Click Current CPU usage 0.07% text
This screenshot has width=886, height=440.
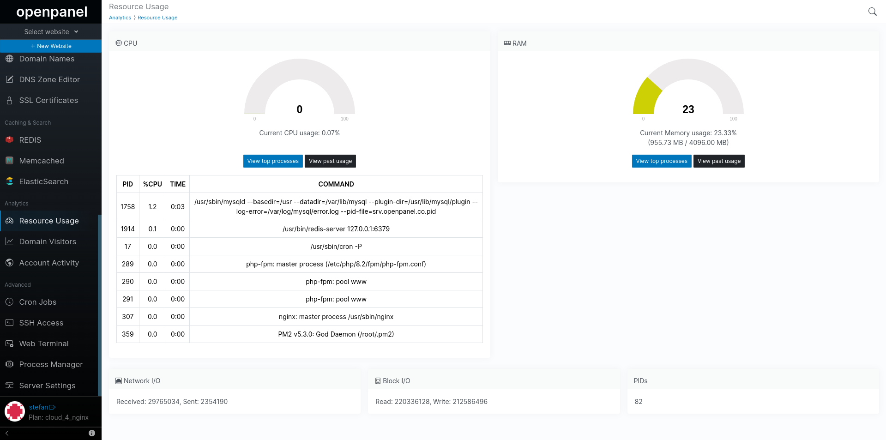pos(300,133)
